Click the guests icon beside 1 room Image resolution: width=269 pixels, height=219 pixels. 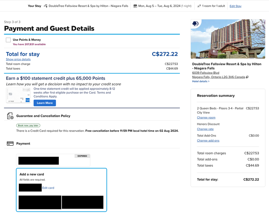pos(199,6)
